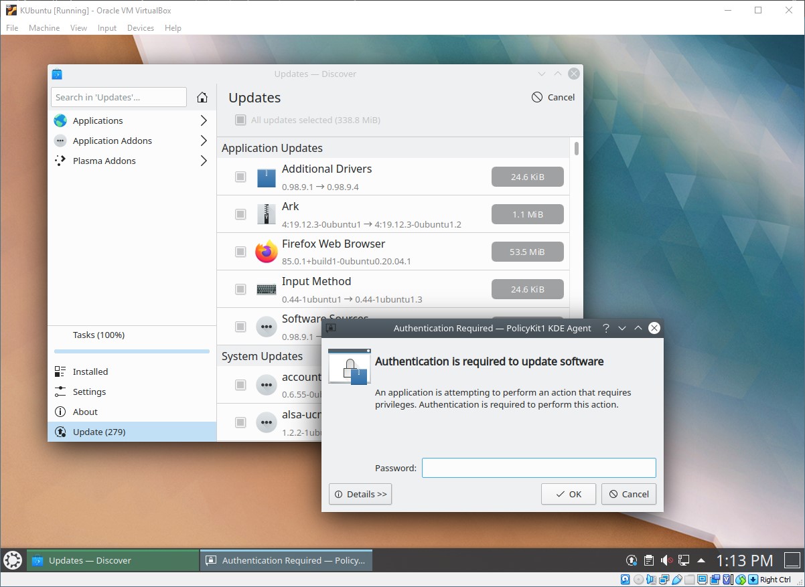Click the updates list vertical scrollbar
This screenshot has width=805, height=587.
(576, 149)
